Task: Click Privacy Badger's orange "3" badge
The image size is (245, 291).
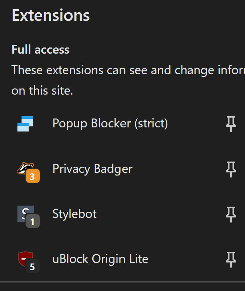Action: click(x=32, y=176)
